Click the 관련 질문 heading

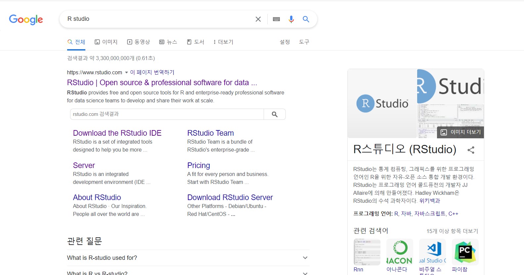click(84, 241)
